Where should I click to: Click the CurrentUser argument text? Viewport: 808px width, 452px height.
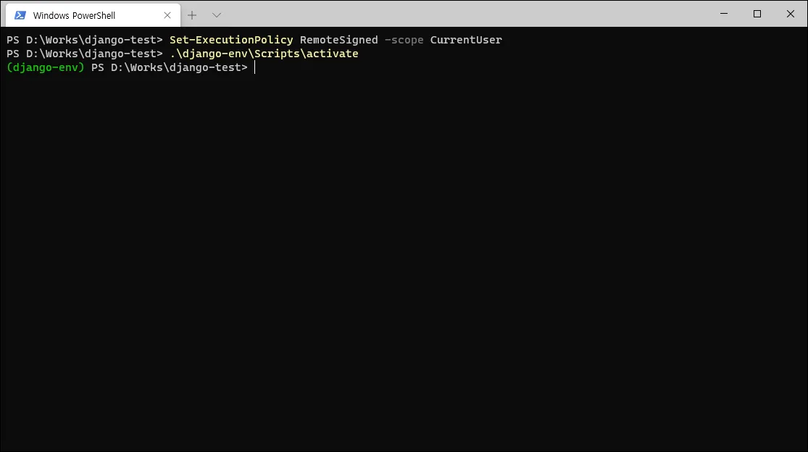pos(466,40)
